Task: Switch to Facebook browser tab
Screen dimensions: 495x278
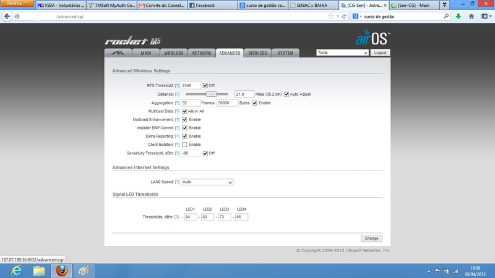Action: [x=212, y=5]
